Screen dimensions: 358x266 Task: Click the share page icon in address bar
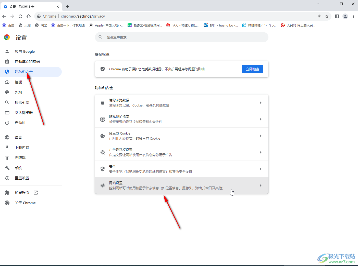(x=319, y=16)
